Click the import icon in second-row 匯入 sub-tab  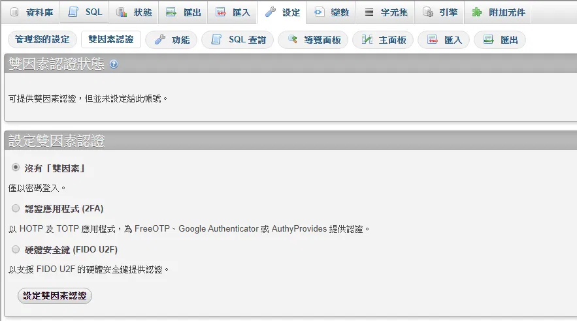433,39
